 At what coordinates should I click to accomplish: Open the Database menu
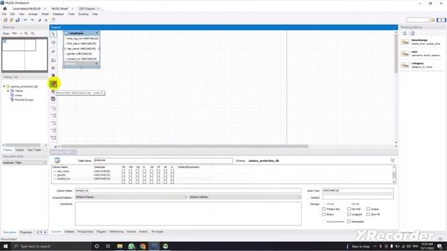point(58,14)
